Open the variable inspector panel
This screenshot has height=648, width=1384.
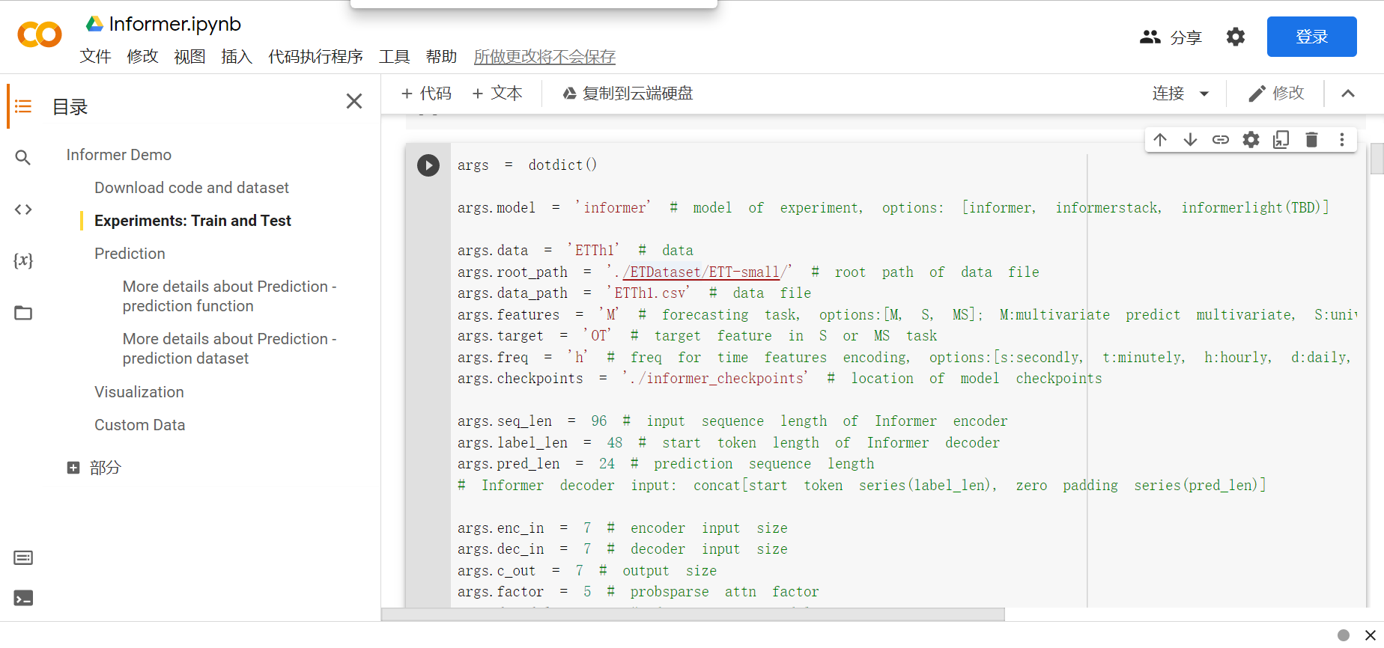(x=22, y=260)
